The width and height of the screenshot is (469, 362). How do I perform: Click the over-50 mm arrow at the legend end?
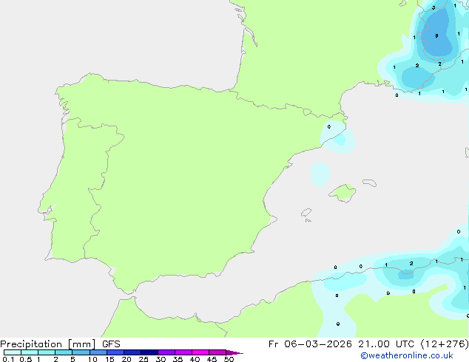pos(234,352)
